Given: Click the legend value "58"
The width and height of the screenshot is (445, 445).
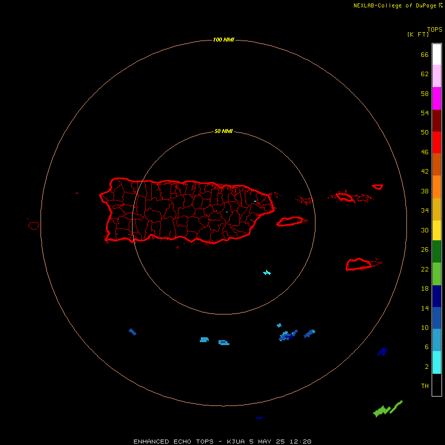Looking at the screenshot, I should pyautogui.click(x=425, y=93).
